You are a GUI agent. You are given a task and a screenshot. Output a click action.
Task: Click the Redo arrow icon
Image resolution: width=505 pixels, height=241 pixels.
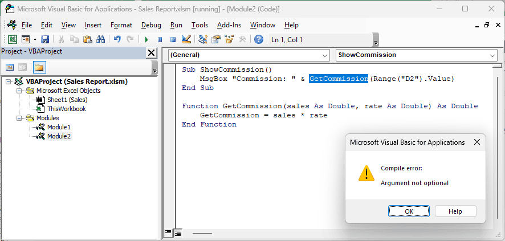(x=130, y=39)
